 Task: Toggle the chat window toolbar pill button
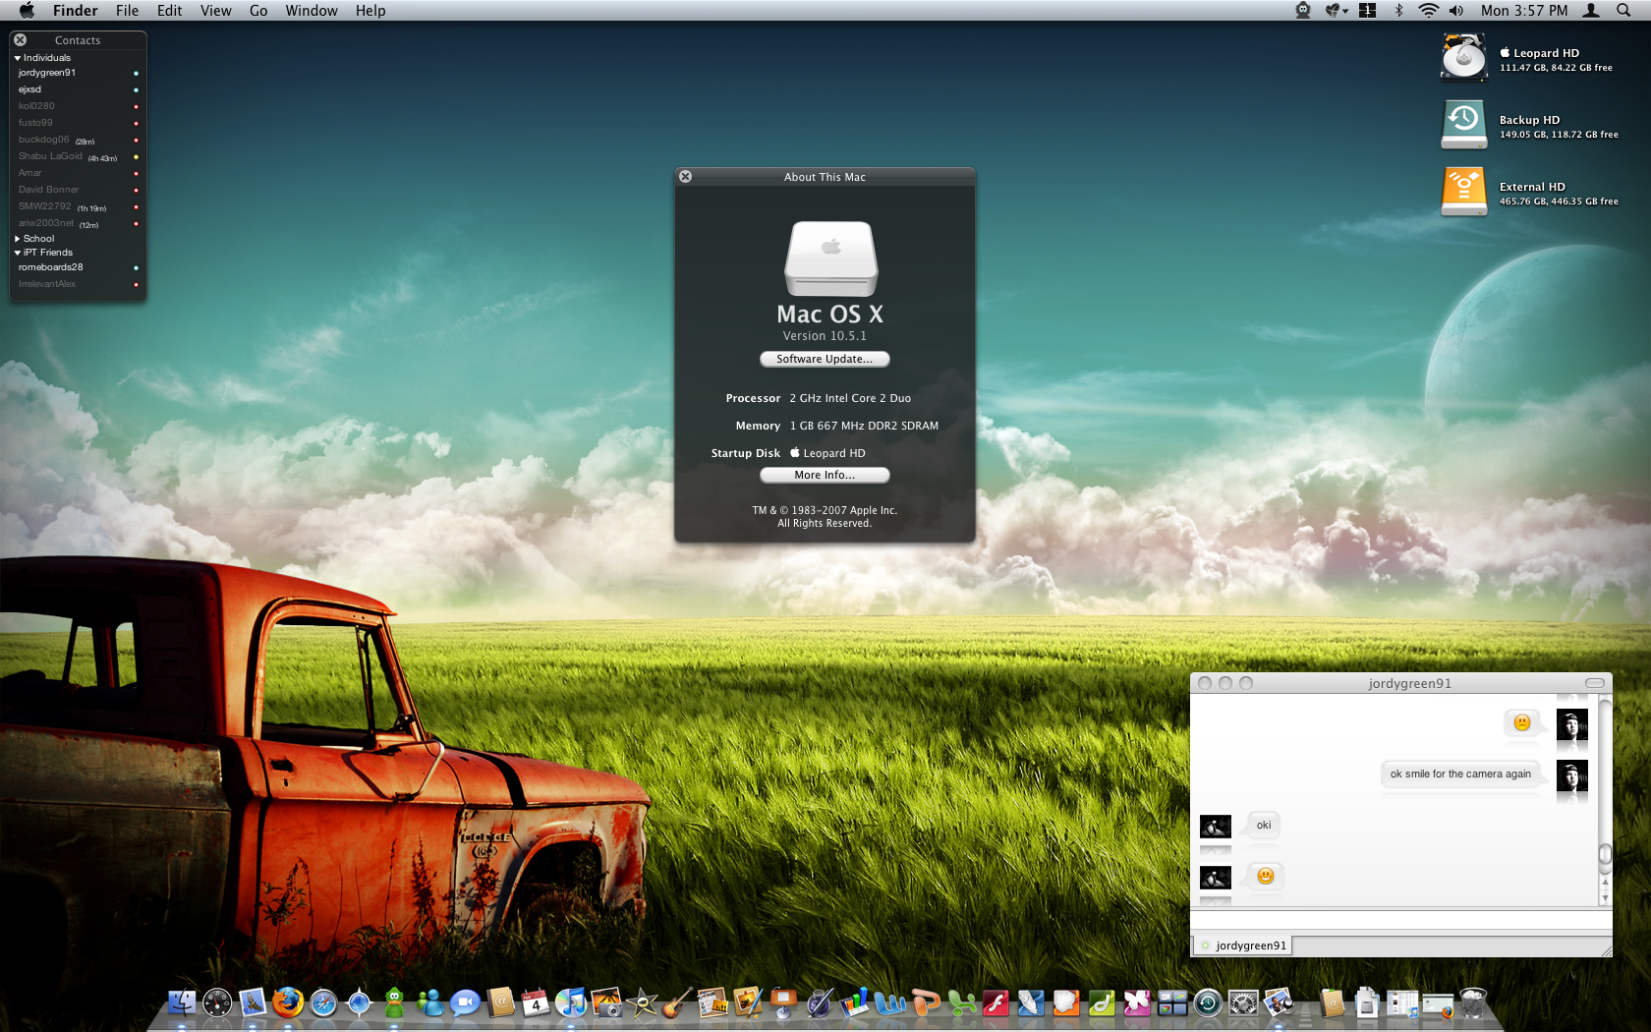[1595, 683]
